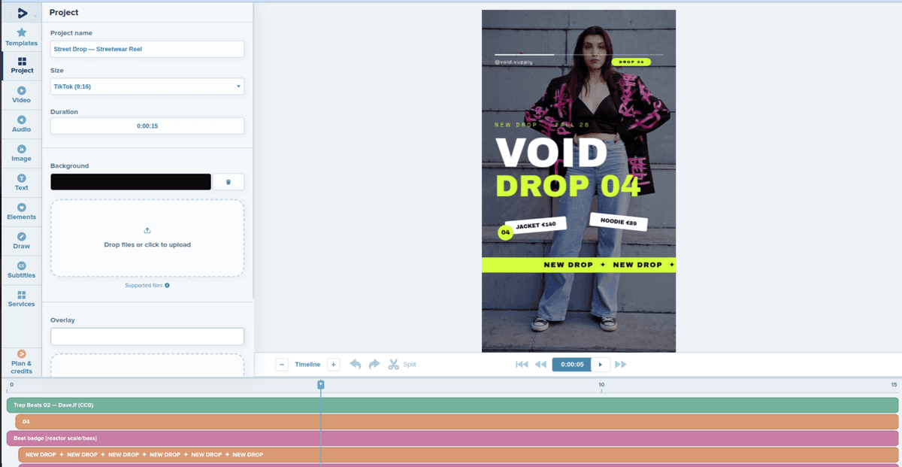Select the DROP 04 headline in preview
The width and height of the screenshot is (902, 467).
click(568, 185)
